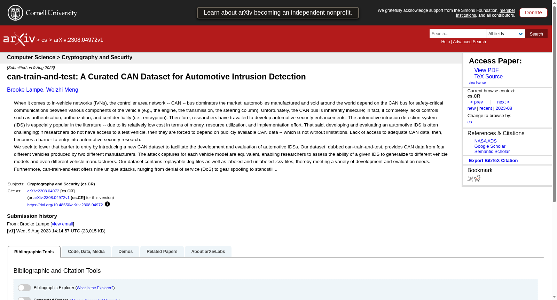Open the Help link
This screenshot has height=300, width=557.
click(x=445, y=42)
